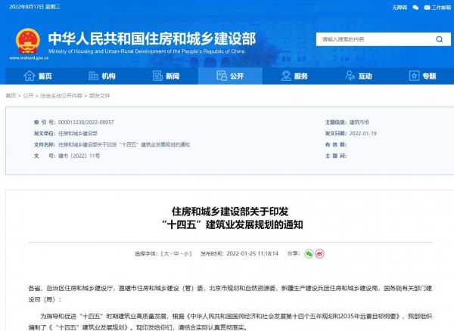The height and width of the screenshot is (331, 454).
Task: Click the 机构 building icon
Action: 92,76
